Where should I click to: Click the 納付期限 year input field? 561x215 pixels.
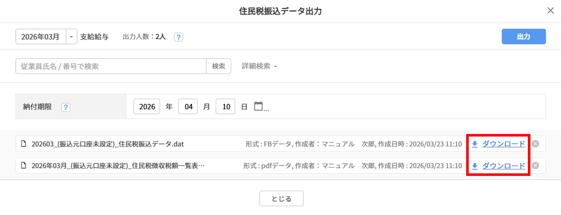(x=147, y=107)
